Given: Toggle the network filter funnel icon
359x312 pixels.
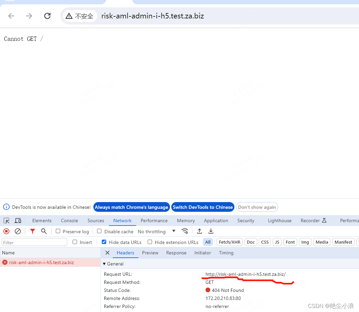Looking at the screenshot, I should point(33,231).
